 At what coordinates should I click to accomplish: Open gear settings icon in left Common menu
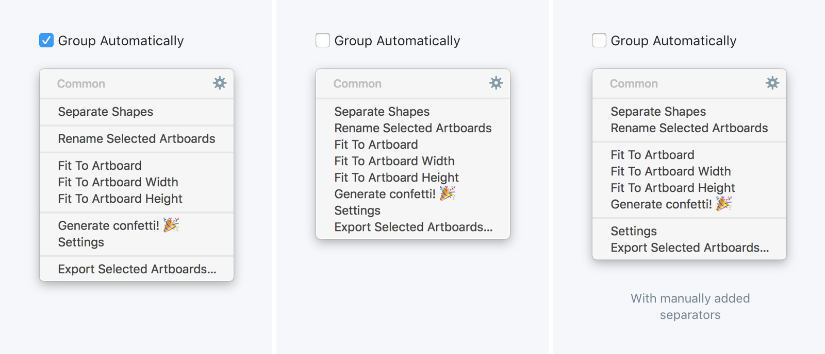(220, 83)
